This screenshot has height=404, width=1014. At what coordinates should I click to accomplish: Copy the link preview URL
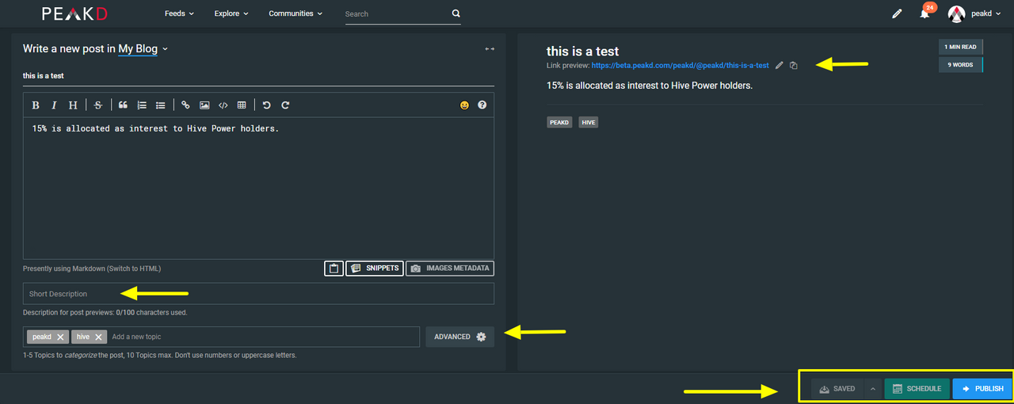tap(793, 65)
